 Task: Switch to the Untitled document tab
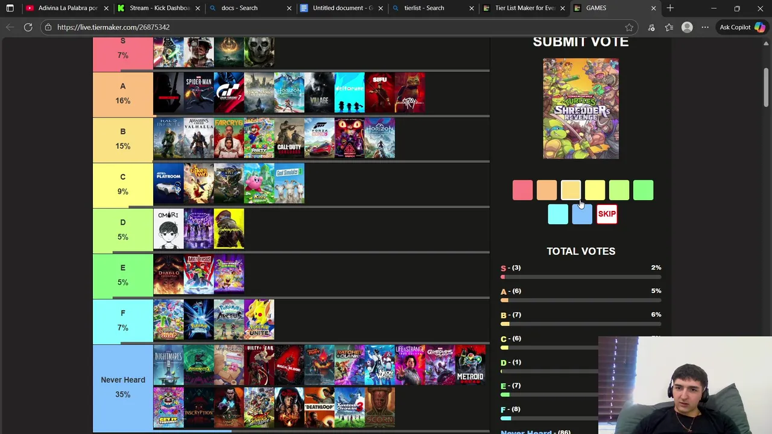pyautogui.click(x=343, y=8)
